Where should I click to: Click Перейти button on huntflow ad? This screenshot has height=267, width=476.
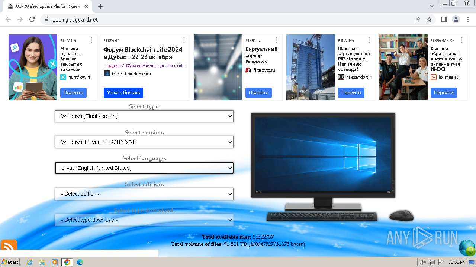point(73,93)
